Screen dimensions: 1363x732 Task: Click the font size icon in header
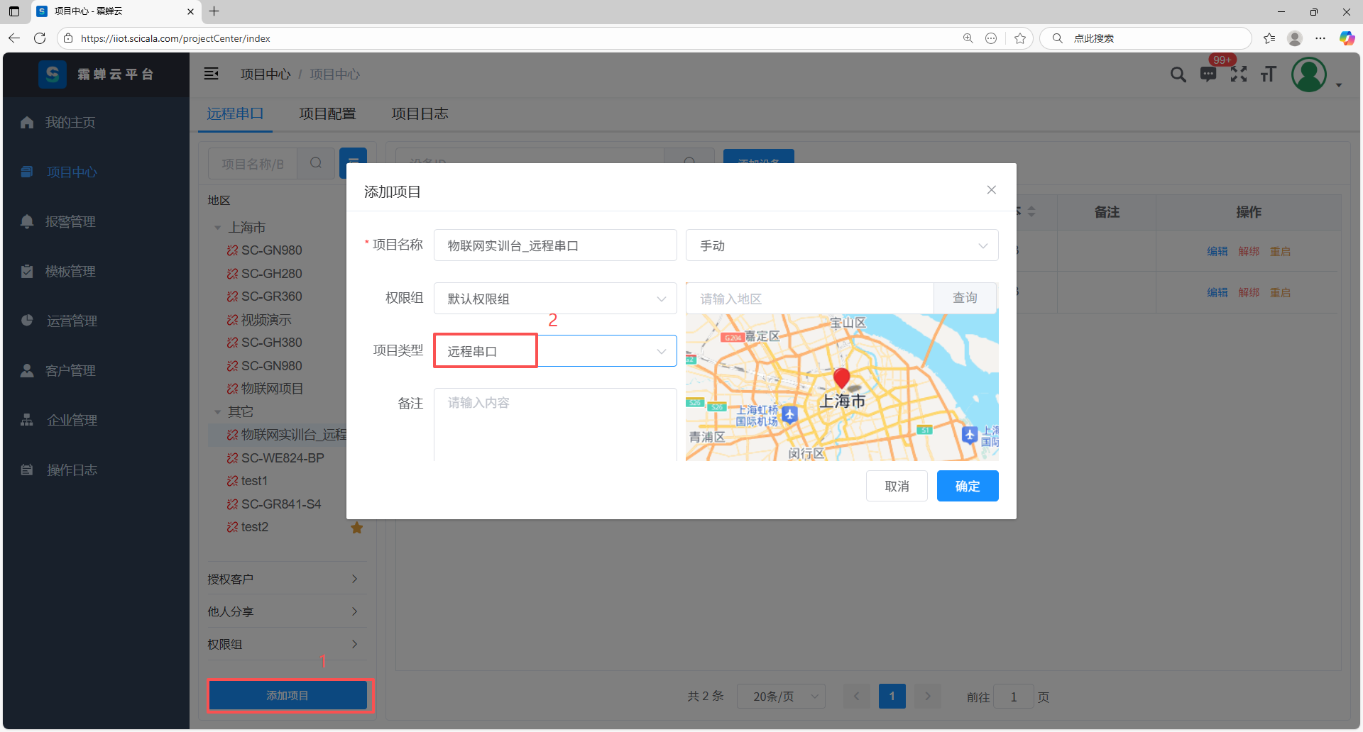click(x=1269, y=74)
